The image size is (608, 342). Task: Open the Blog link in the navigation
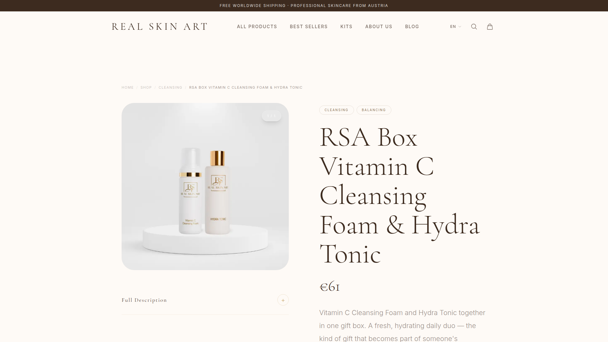tap(412, 27)
